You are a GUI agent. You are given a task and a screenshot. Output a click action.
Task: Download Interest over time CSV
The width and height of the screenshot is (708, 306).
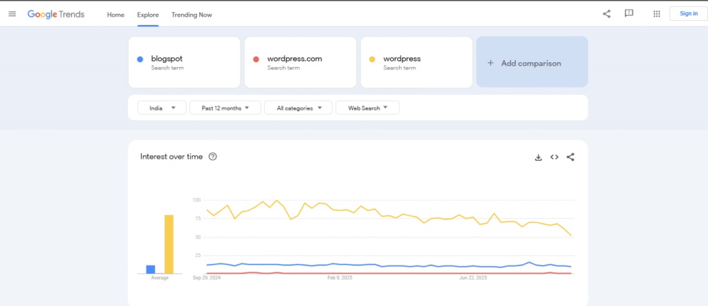pos(538,157)
